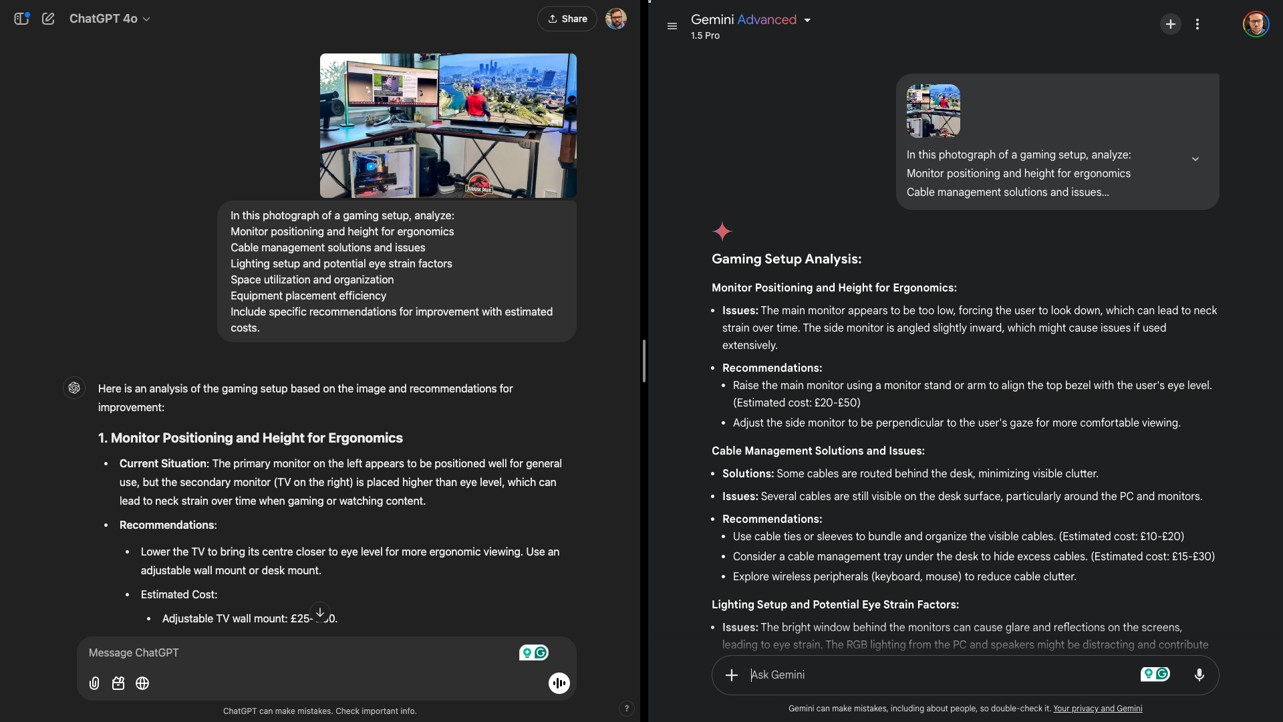Screen dimensions: 1283x722
Task: Toggle the Gemini Advanced profile avatar
Action: [x=1256, y=24]
